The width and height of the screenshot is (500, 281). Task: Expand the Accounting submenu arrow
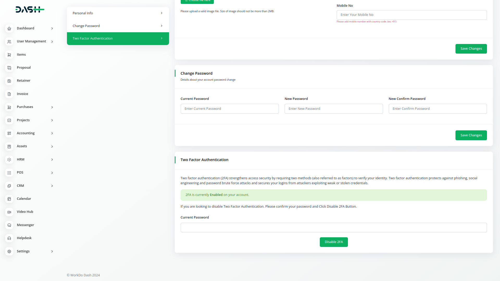click(52, 133)
